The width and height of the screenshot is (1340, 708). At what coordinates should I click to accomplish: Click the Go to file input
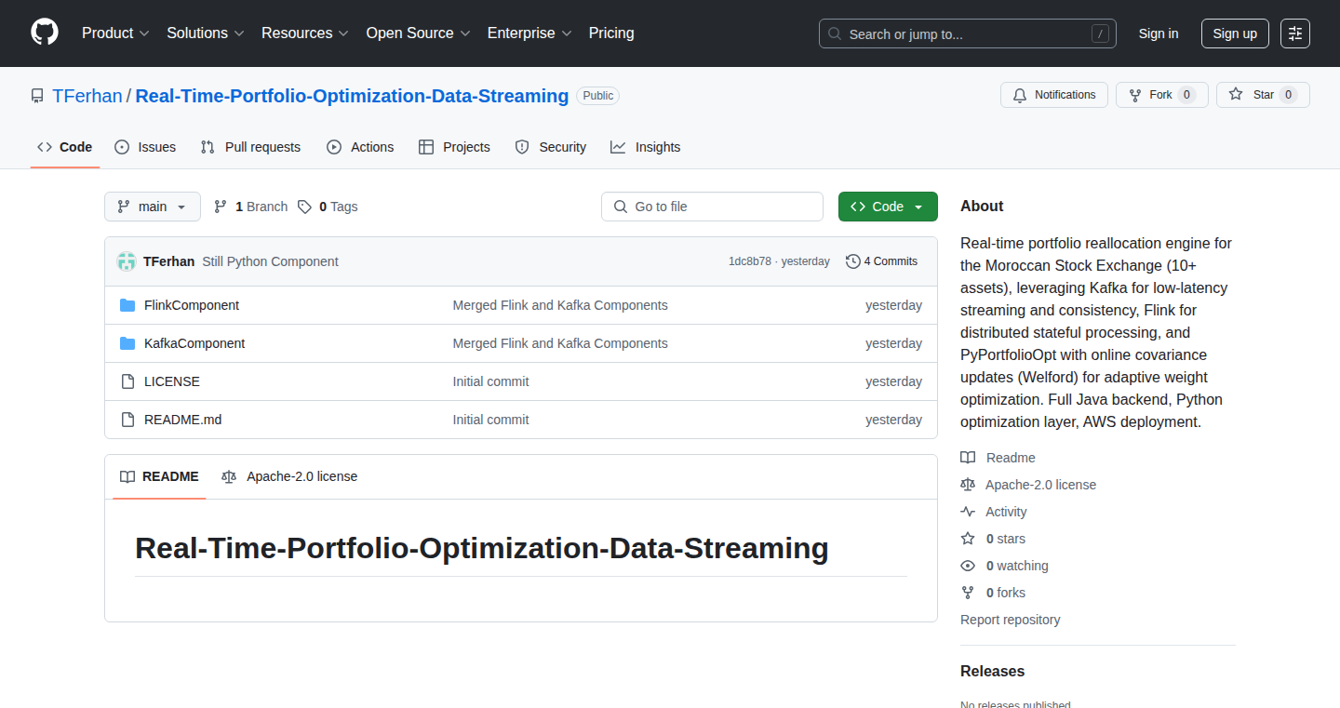[712, 207]
